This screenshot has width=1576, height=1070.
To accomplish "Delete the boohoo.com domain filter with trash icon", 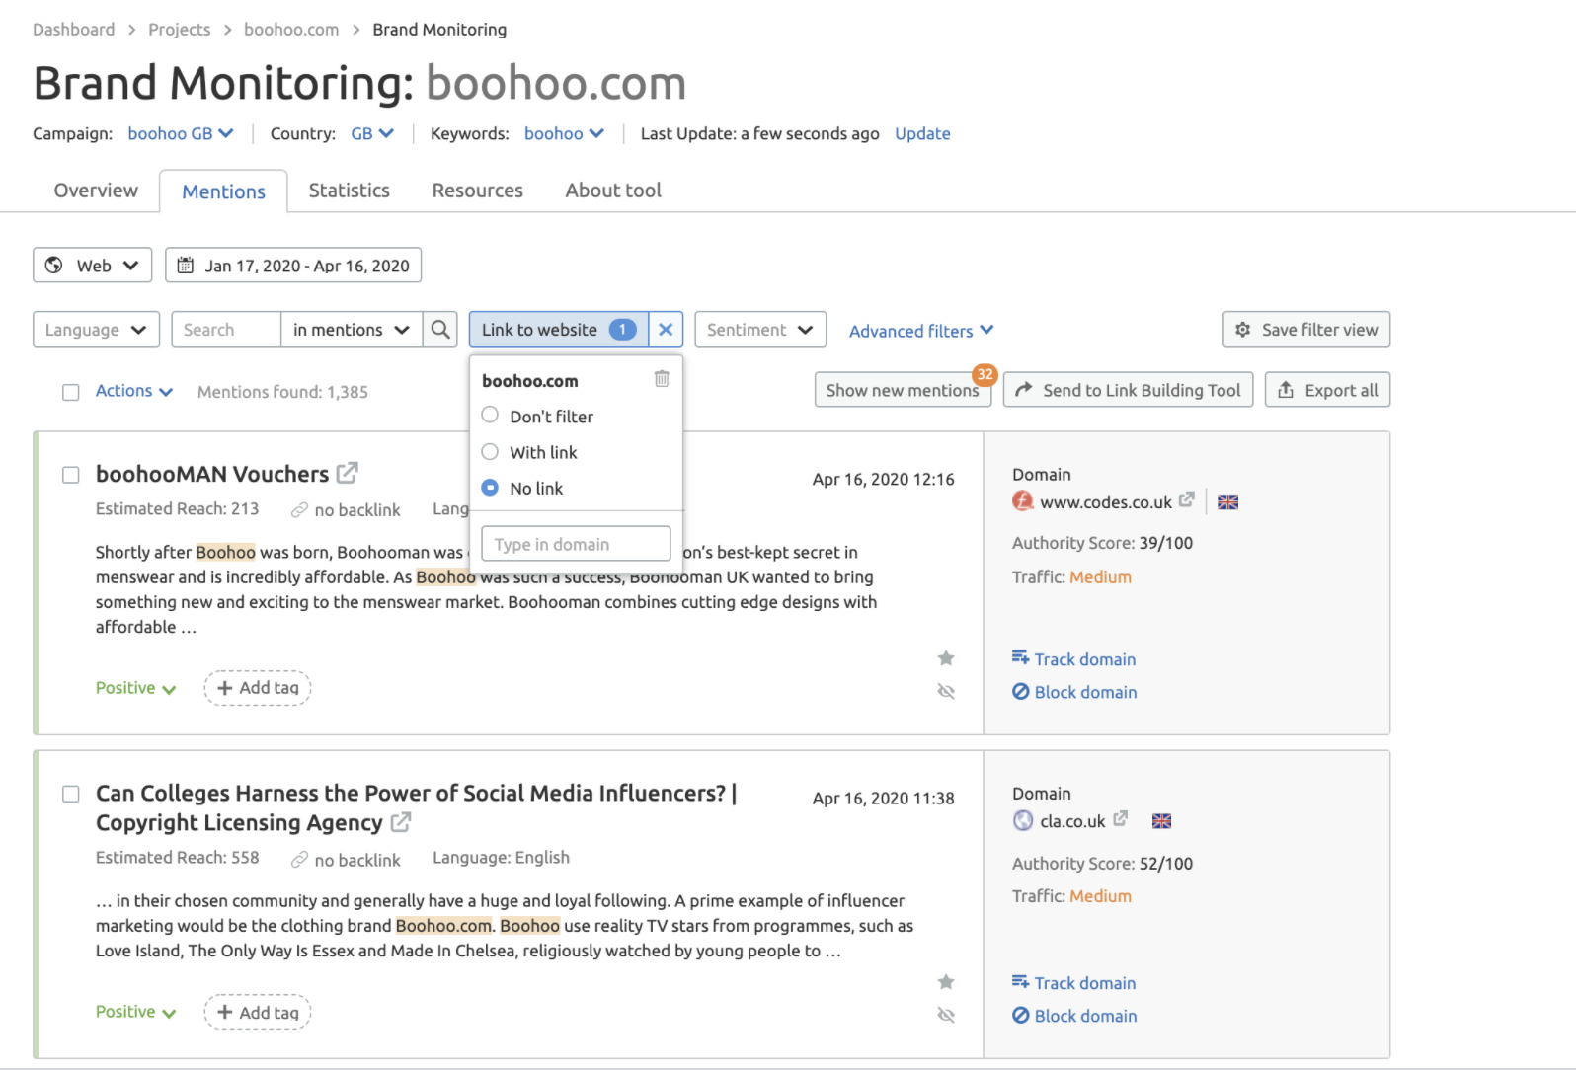I will (x=662, y=379).
